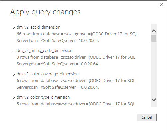This screenshot has width=167, height=131.
Task: Click the spinner beside dm_v2_color_type_dimension
Action: click(x=13, y=97)
